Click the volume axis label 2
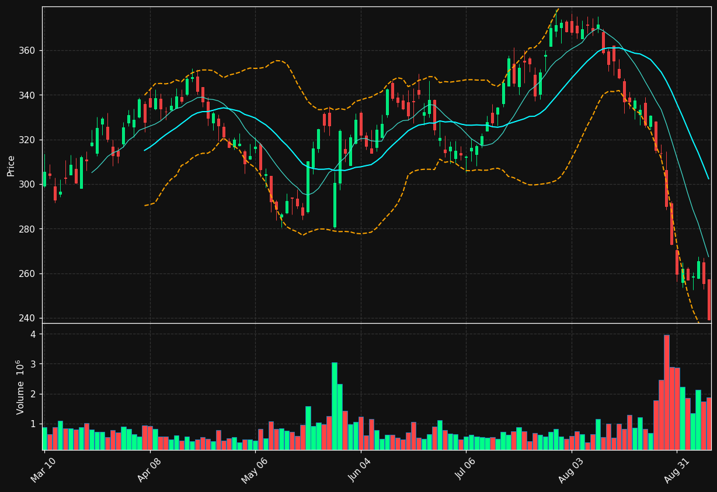717x492 pixels. click(x=33, y=394)
